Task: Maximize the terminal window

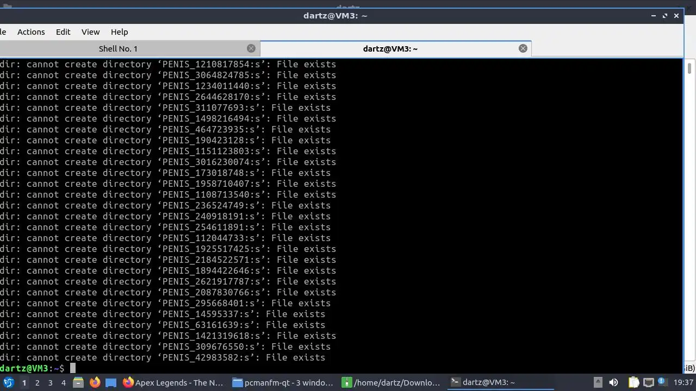Action: tap(665, 16)
